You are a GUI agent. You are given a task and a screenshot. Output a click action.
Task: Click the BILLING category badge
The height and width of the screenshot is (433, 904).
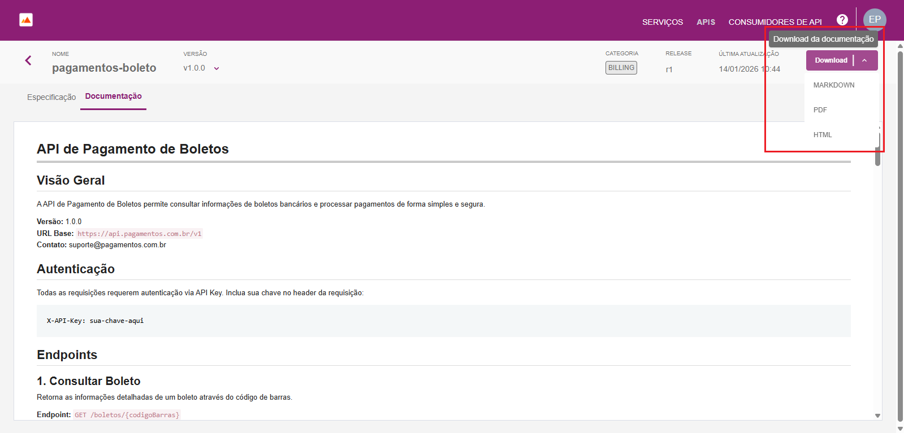pos(621,68)
